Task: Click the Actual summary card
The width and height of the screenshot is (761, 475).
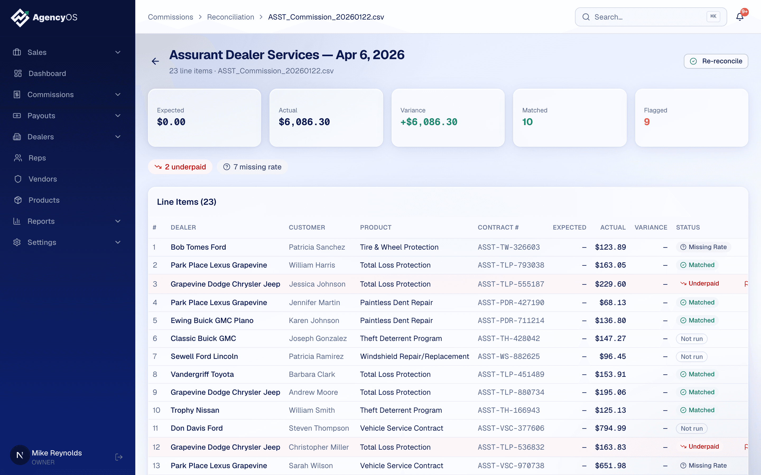Action: (x=326, y=117)
